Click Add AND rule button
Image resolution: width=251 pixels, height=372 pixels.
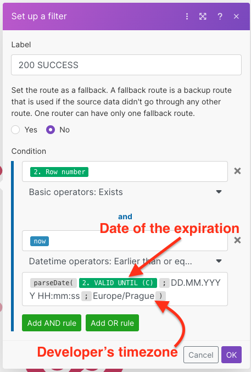pyautogui.click(x=52, y=323)
